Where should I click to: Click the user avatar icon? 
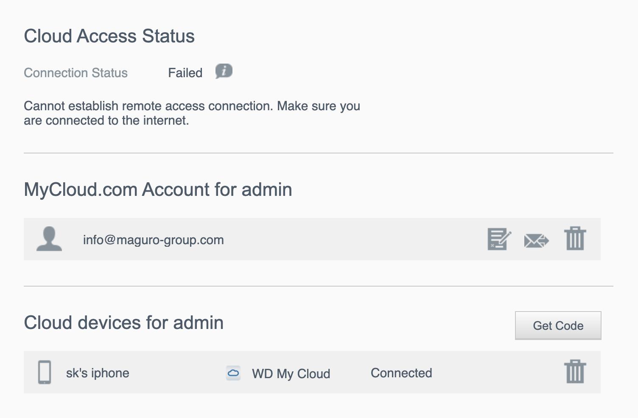point(49,239)
